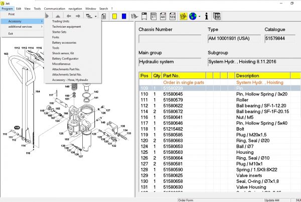Open dropdown arrow beside tree structure icon
The height and width of the screenshot is (202, 301).
(96, 17)
